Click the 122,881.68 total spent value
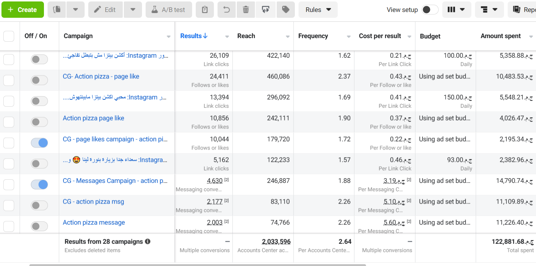The image size is (536, 266). pos(512,242)
